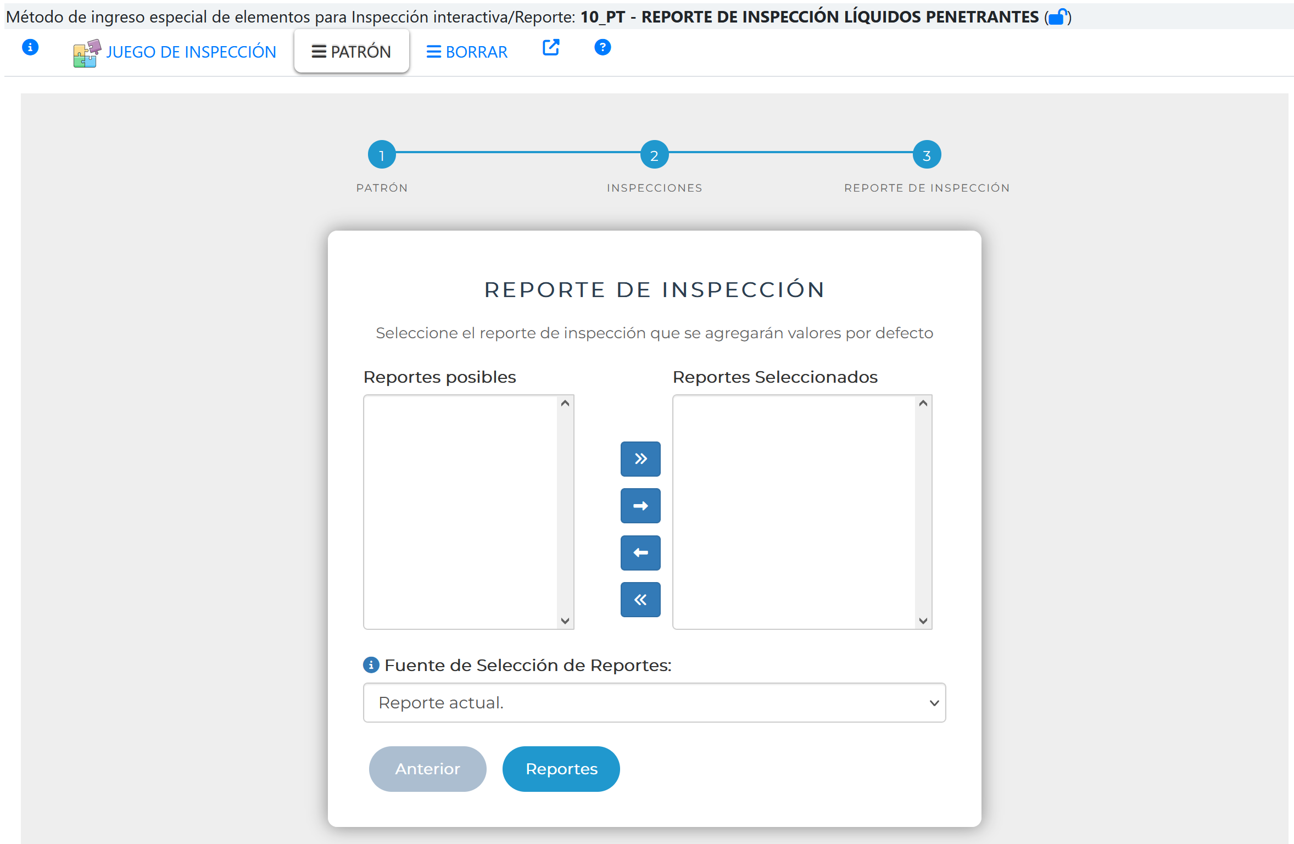1294x844 pixels.
Task: Go to step 2 INSPECCIONES circle
Action: tap(654, 155)
